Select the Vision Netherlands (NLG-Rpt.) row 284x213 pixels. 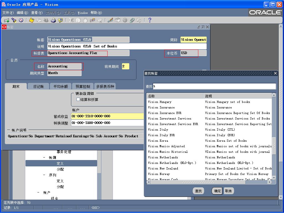coord(209,163)
